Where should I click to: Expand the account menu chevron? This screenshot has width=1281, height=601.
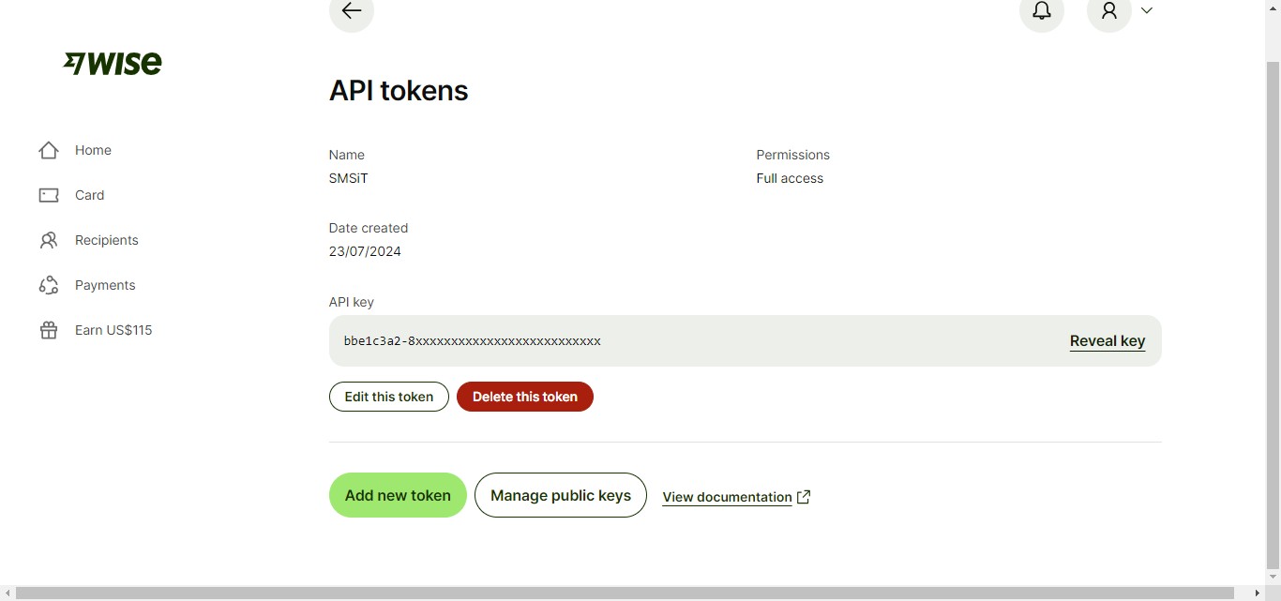pyautogui.click(x=1146, y=11)
